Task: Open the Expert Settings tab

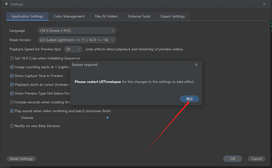Action: pos(173,16)
